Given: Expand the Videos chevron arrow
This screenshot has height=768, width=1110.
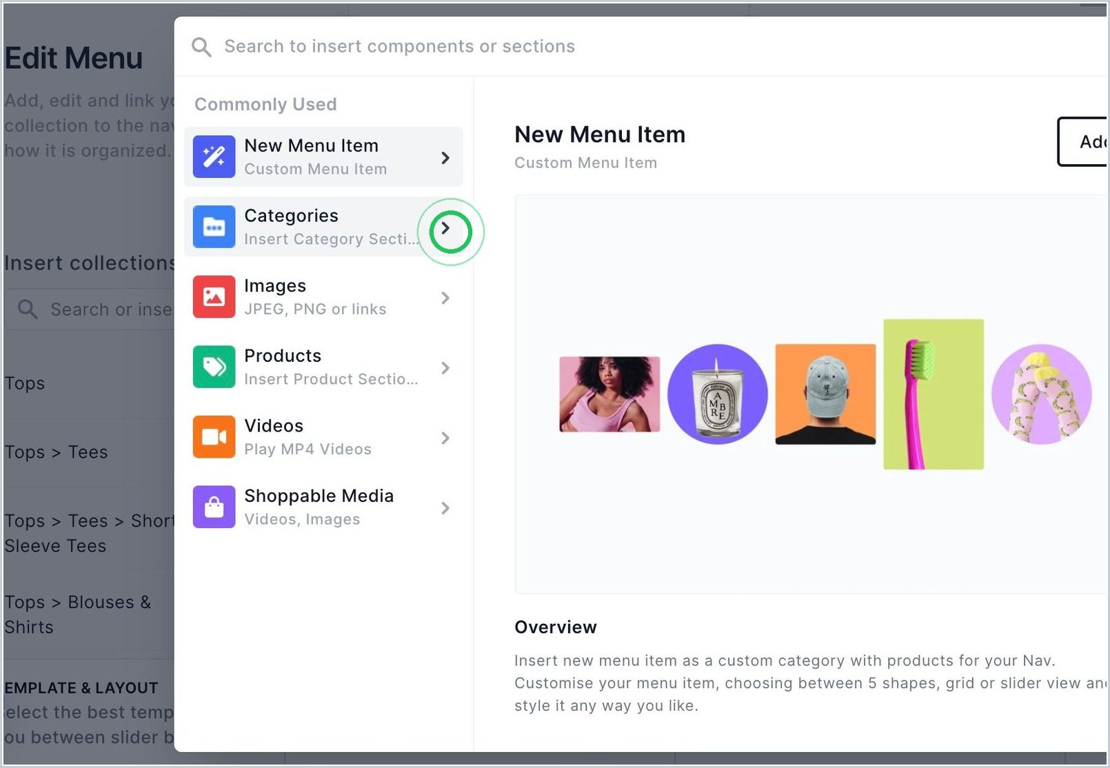Looking at the screenshot, I should click(x=445, y=438).
